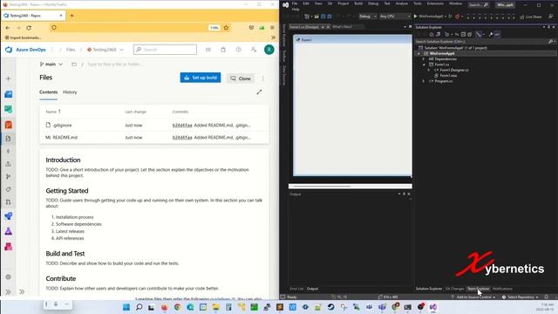Open user settings icon in DevOps header
The height and width of the screenshot is (314, 558).
[254, 50]
